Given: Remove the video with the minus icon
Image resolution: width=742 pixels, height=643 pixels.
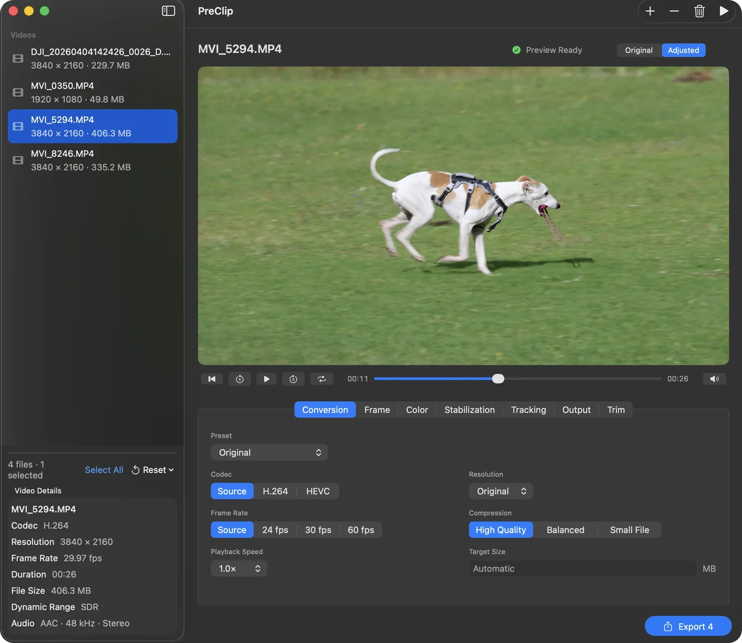Looking at the screenshot, I should coord(674,11).
